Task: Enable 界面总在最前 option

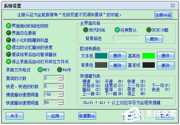Action: 21,33
